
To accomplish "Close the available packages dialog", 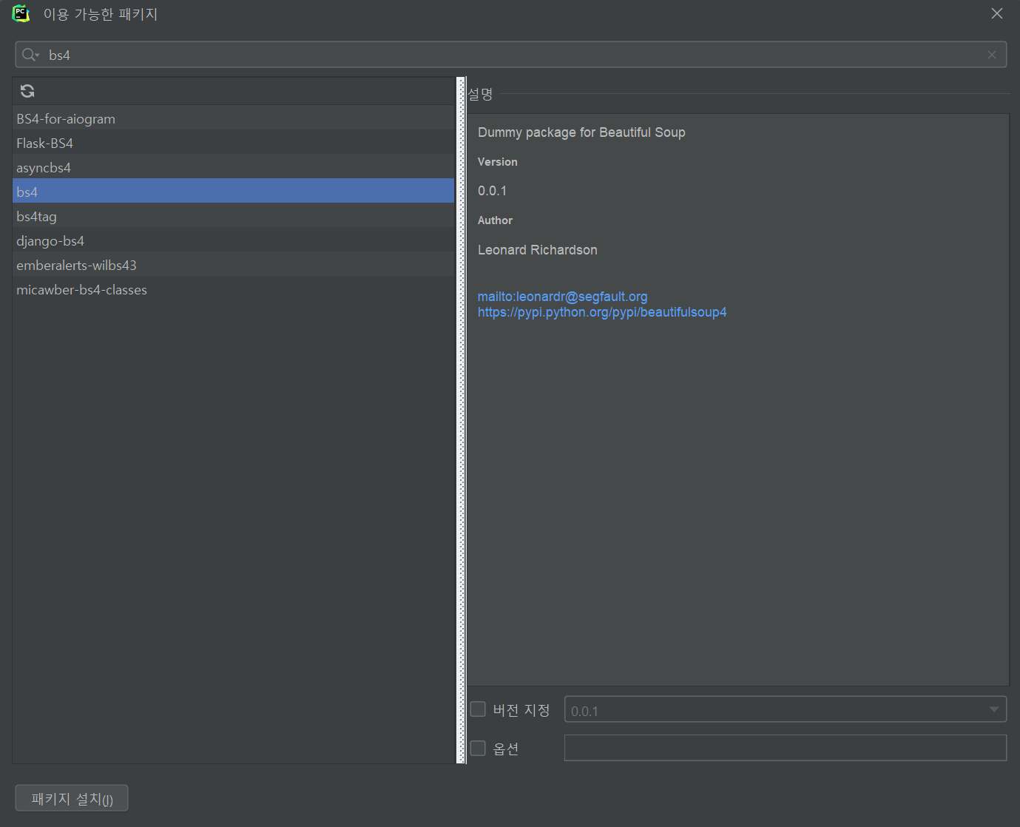I will pyautogui.click(x=997, y=13).
